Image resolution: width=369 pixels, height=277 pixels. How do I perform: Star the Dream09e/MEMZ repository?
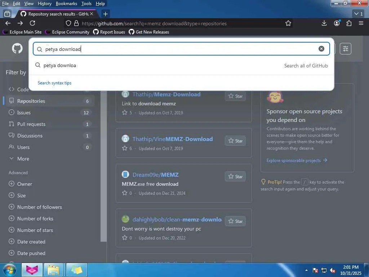235,176
